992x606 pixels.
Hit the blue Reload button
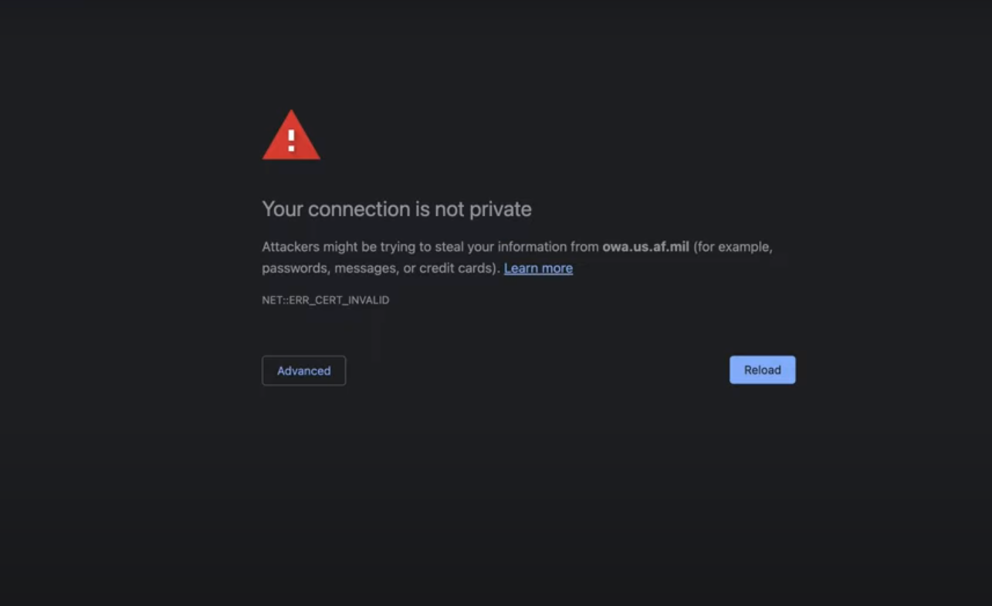click(762, 370)
